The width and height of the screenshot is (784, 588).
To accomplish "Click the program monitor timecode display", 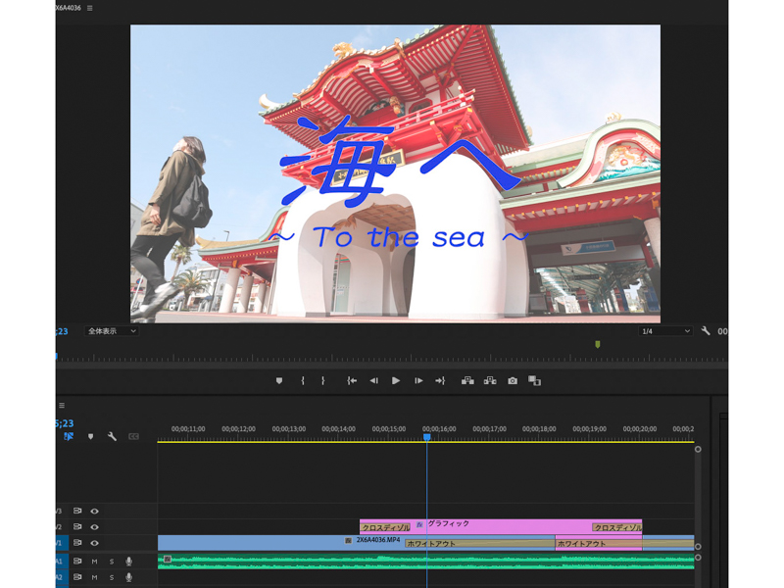I will [62, 331].
